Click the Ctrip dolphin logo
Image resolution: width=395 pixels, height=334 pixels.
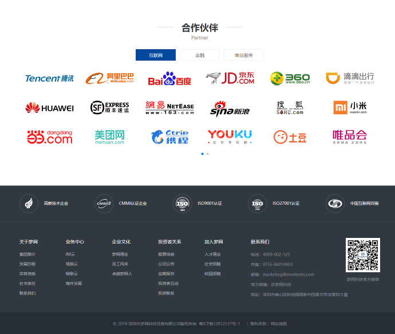[169, 137]
